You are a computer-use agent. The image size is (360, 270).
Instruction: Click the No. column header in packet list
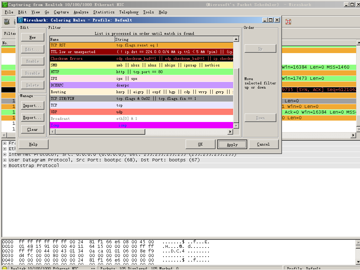pyautogui.click(x=8, y=43)
